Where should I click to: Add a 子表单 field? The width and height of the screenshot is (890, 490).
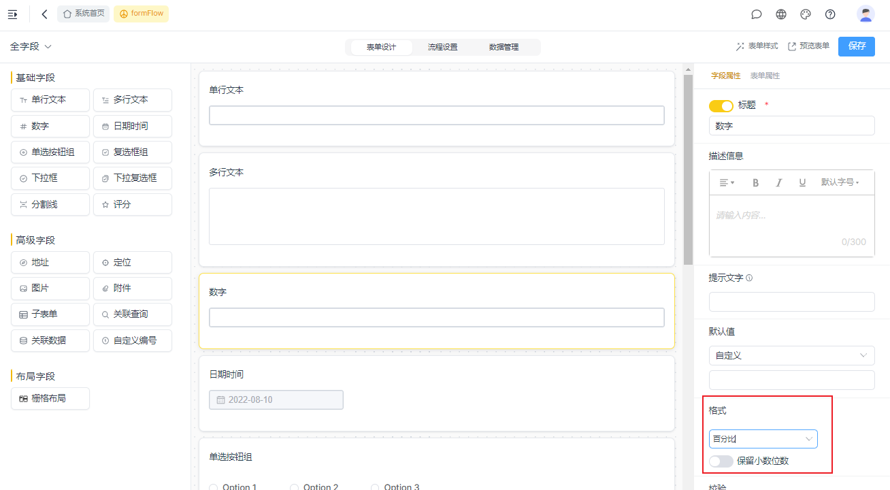[x=50, y=314]
